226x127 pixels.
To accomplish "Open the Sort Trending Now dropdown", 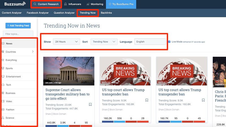I will coord(104,41).
